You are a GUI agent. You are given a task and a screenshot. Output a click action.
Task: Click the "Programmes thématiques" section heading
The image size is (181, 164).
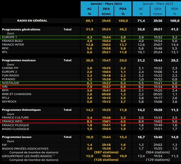click(21, 110)
